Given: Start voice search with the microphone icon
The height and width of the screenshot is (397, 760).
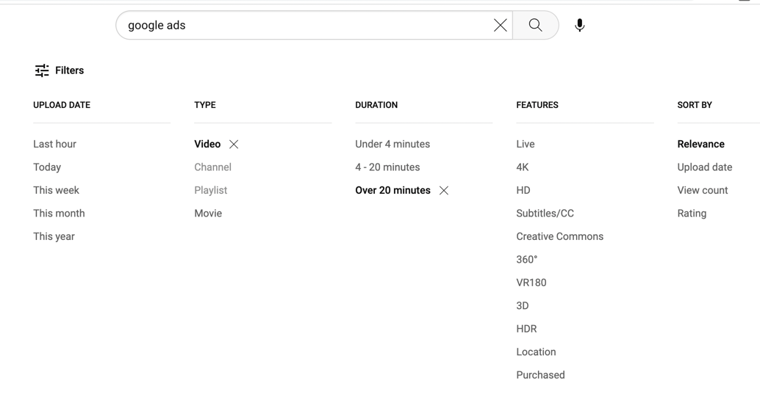Looking at the screenshot, I should 579,25.
